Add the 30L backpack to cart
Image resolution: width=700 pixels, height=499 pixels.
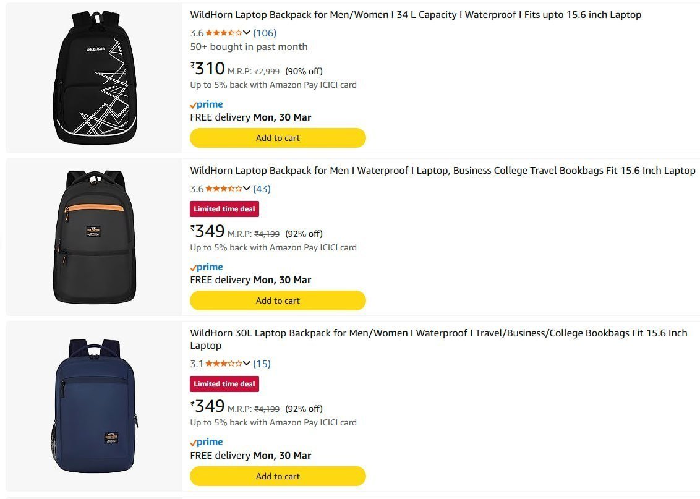pos(278,476)
